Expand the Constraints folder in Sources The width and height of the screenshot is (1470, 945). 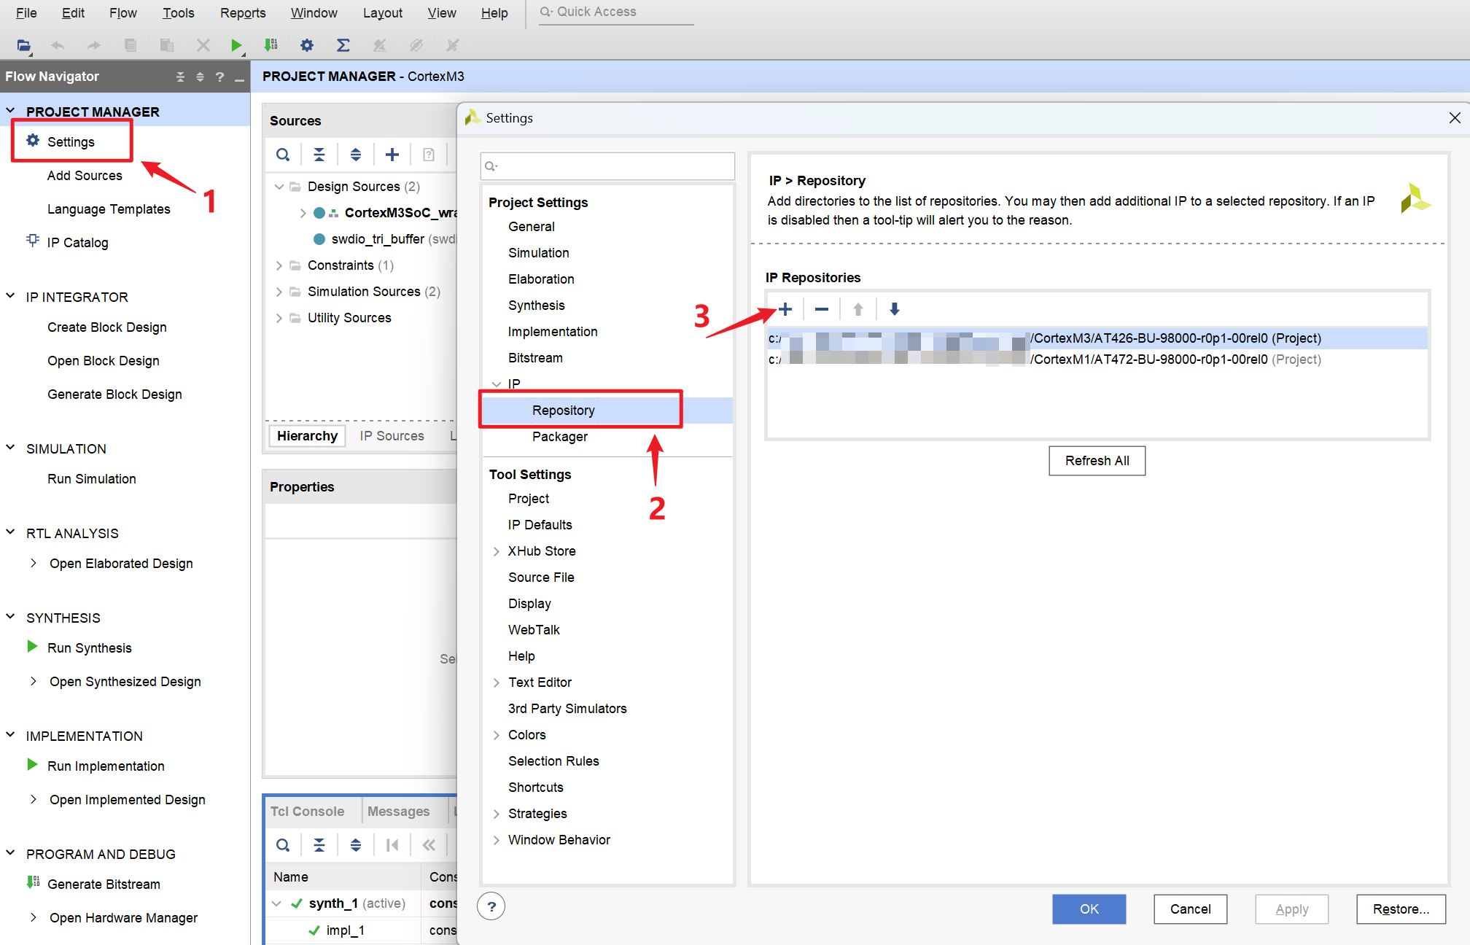(x=279, y=265)
